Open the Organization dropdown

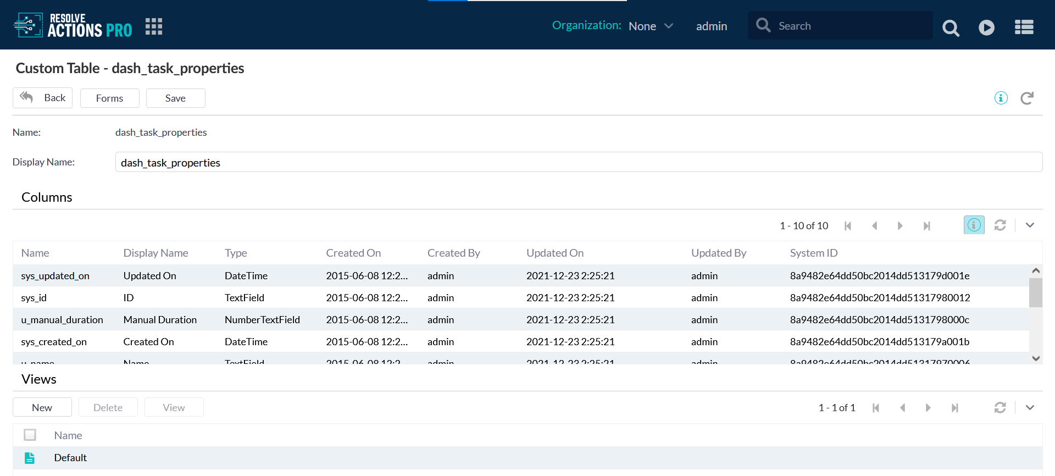coord(651,26)
